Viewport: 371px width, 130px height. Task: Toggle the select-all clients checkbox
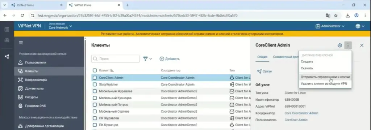click(x=95, y=70)
